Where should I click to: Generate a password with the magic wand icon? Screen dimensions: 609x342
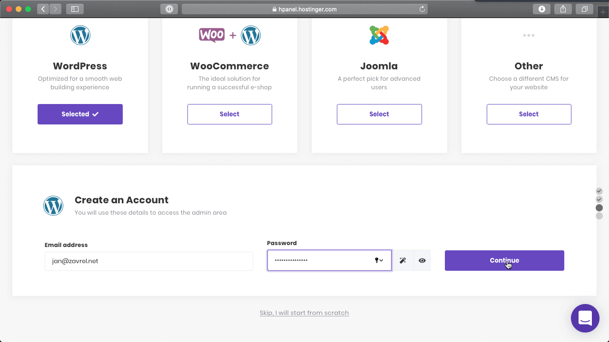(x=403, y=260)
